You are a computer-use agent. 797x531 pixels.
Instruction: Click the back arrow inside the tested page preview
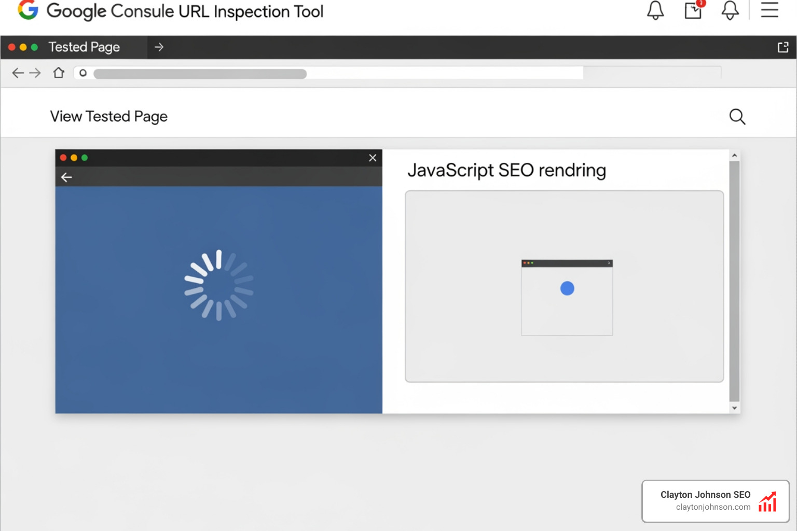tap(66, 177)
